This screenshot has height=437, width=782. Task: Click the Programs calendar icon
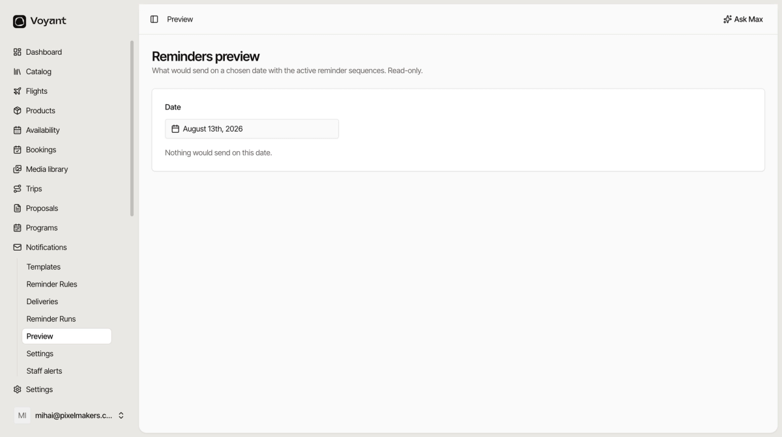click(x=18, y=228)
